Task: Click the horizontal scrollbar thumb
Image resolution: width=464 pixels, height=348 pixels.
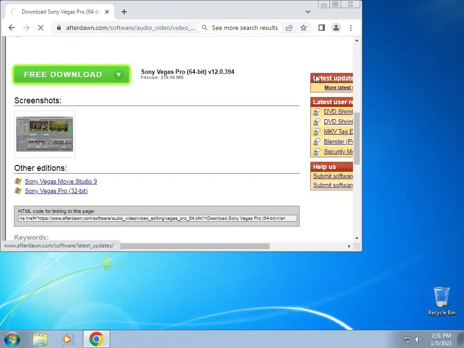Action: click(195, 246)
